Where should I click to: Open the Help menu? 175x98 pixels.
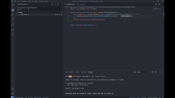point(46,1)
